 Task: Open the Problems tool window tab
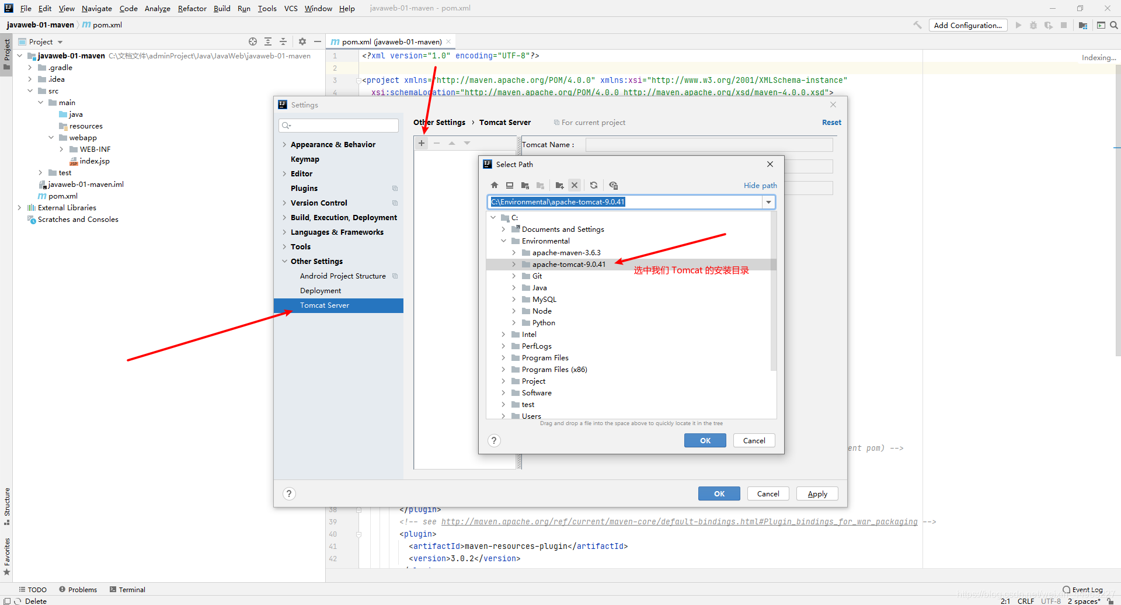(x=78, y=589)
